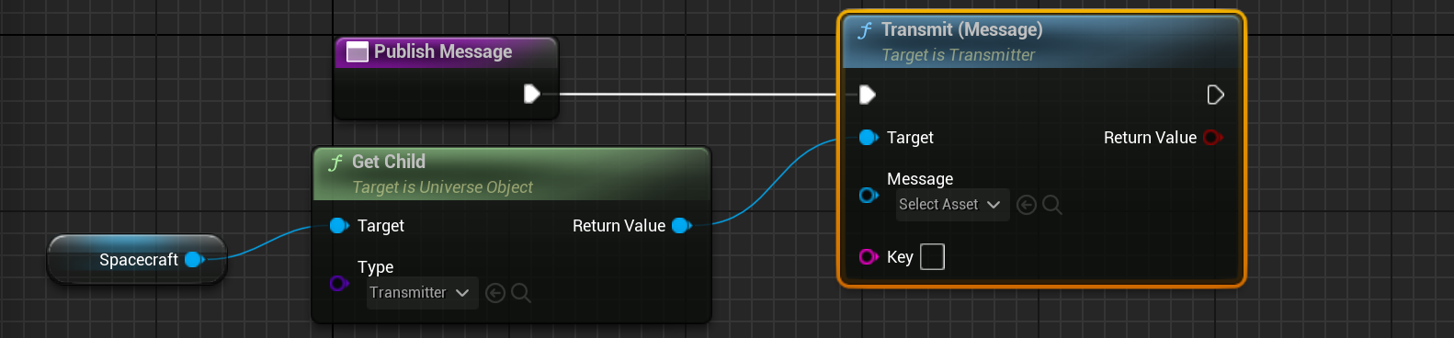Image resolution: width=1454 pixels, height=338 pixels.
Task: Browse Message asset with magnifier icon
Action: (1052, 205)
